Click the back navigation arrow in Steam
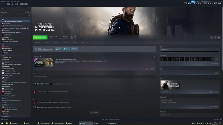This screenshot has width=223, height=125. coord(2,4)
